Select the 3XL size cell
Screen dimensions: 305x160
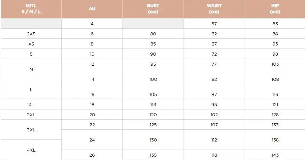point(31,130)
